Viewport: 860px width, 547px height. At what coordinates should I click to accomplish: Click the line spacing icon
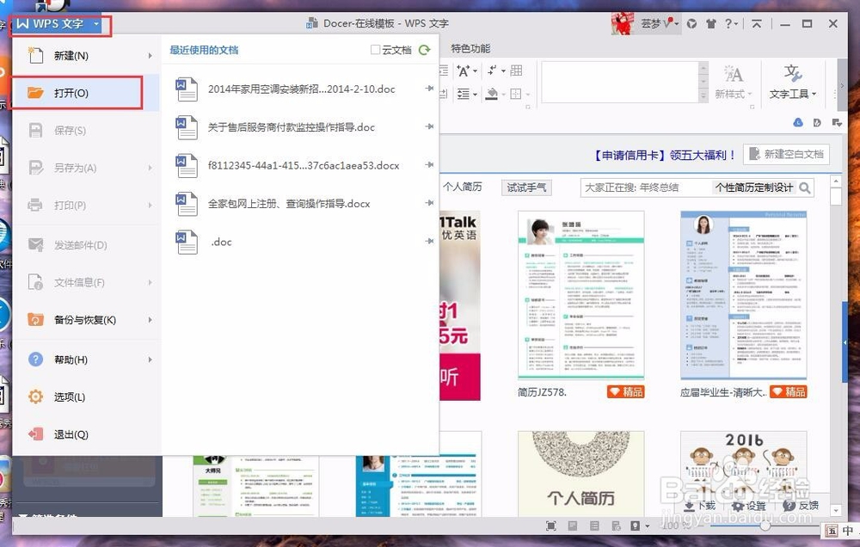tap(464, 94)
